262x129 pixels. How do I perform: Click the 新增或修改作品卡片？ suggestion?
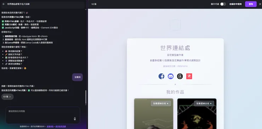(x=17, y=57)
